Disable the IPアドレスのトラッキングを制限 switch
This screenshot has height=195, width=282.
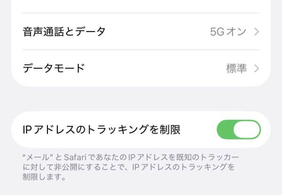pyautogui.click(x=238, y=129)
